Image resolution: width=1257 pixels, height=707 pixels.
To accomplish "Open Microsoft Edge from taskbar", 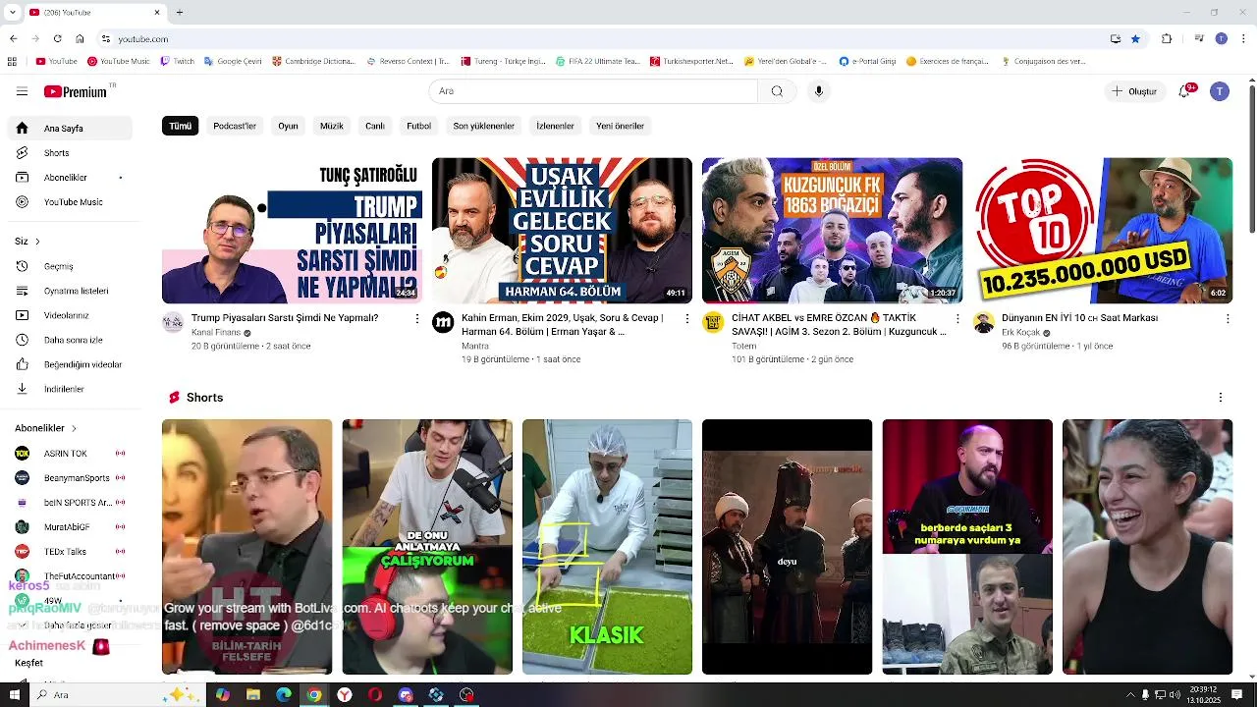I will (x=284, y=695).
